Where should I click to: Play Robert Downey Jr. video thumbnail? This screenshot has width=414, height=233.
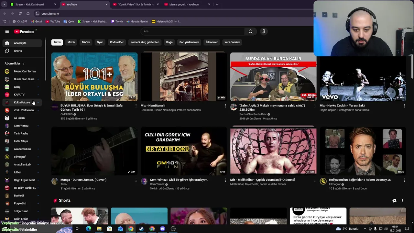(x=363, y=151)
